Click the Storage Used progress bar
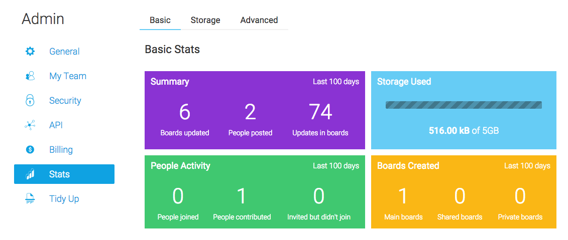Image resolution: width=568 pixels, height=240 pixels. (x=464, y=105)
